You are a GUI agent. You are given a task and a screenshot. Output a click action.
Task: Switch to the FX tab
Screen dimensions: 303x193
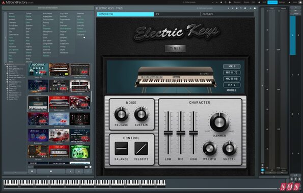pos(177,14)
